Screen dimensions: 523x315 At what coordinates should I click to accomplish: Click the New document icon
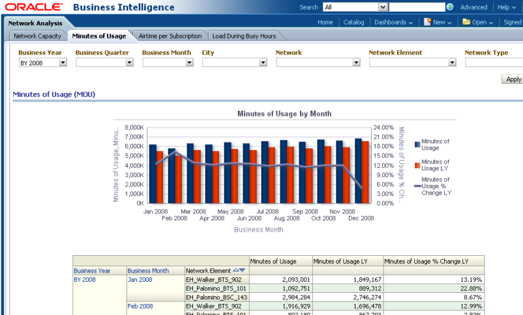coord(427,22)
